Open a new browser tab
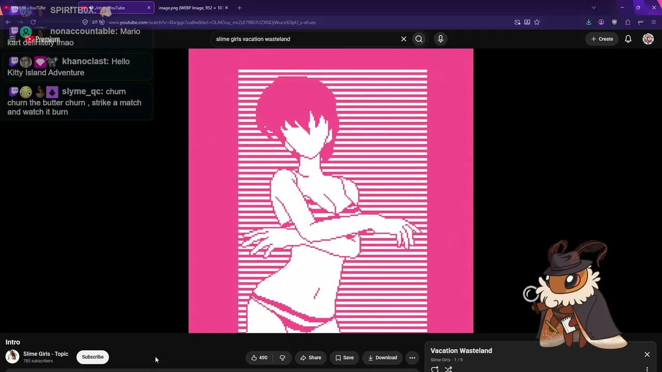 pos(239,8)
